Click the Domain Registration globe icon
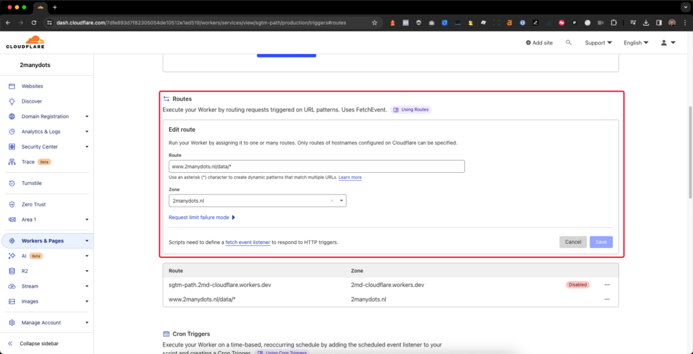Image resolution: width=693 pixels, height=354 pixels. (12, 116)
